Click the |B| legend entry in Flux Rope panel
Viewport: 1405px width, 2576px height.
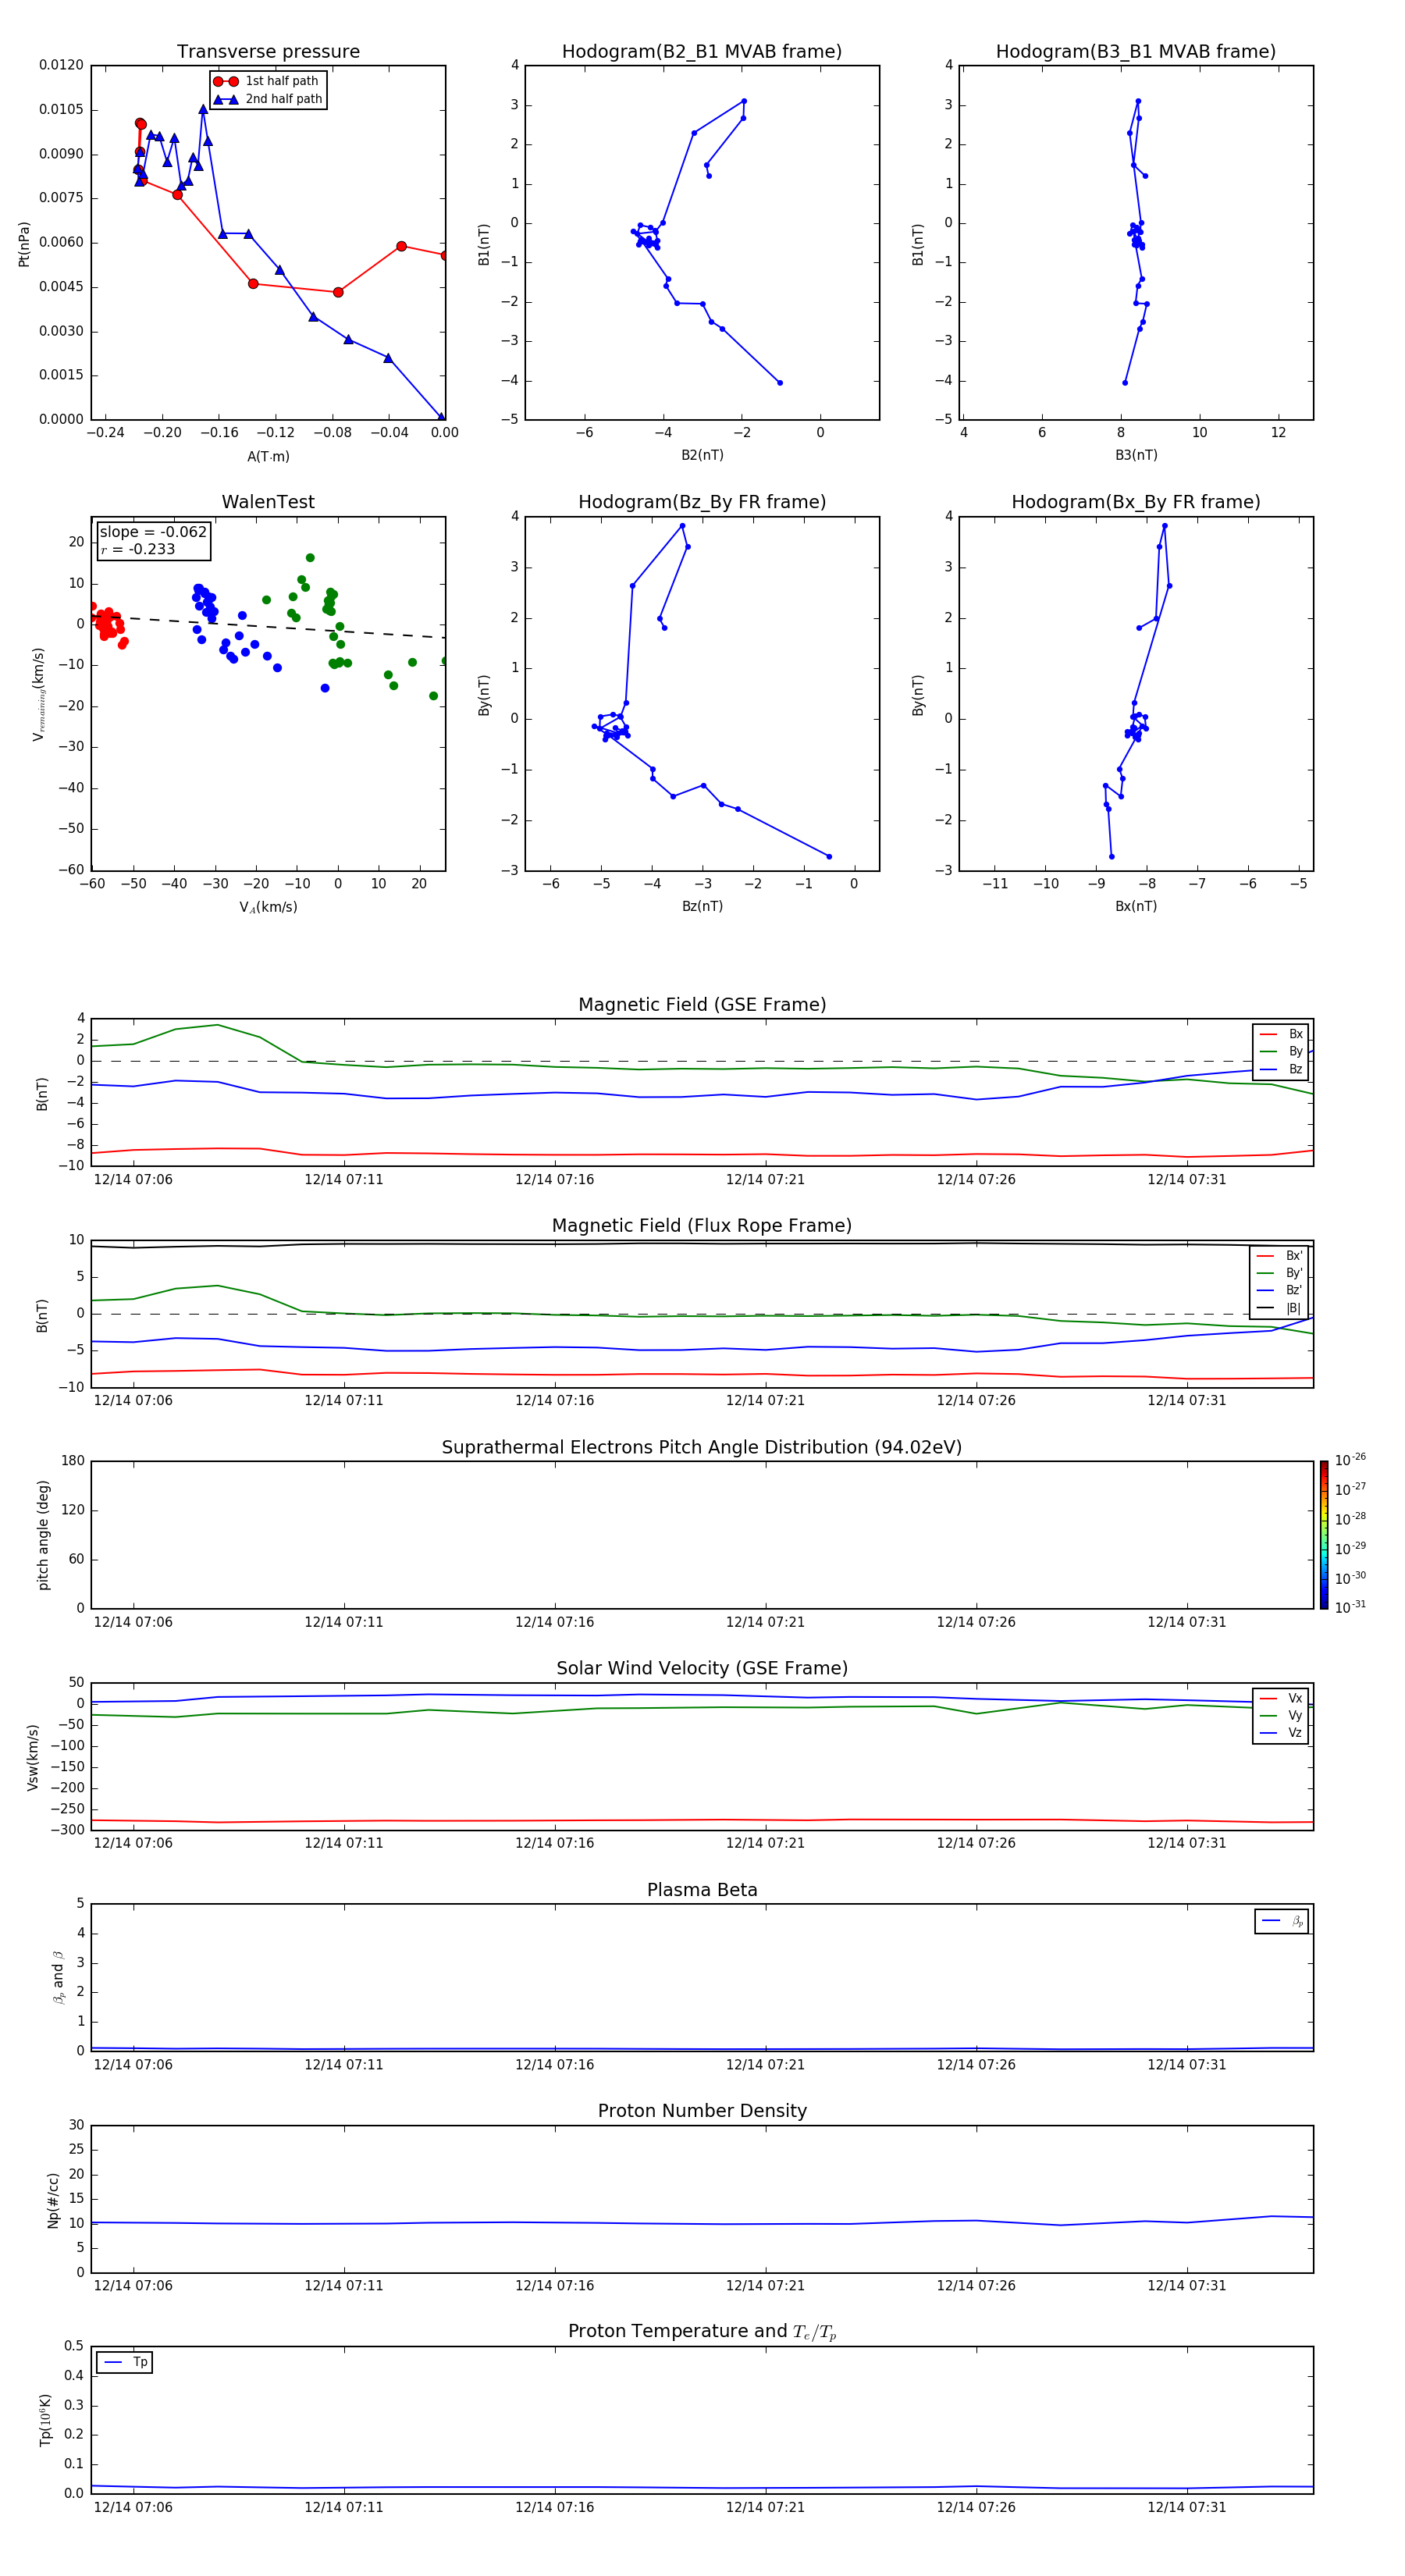(1280, 1308)
